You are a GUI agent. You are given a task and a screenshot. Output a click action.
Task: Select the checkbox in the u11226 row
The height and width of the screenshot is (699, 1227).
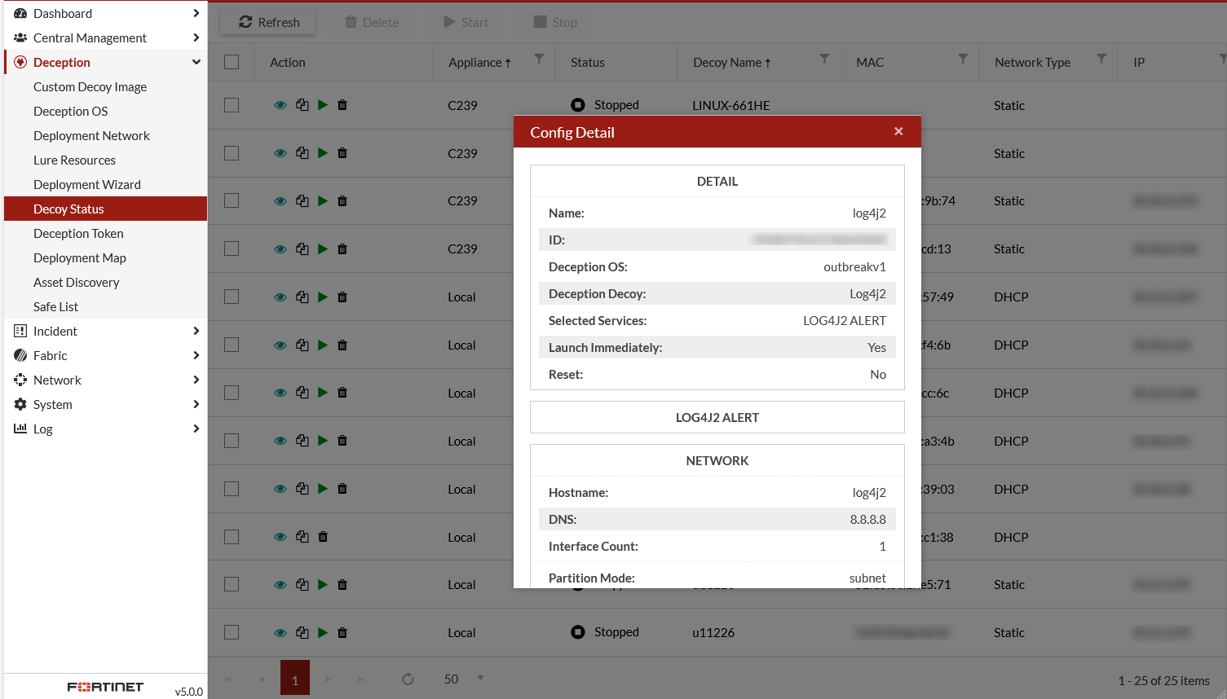[x=232, y=632]
